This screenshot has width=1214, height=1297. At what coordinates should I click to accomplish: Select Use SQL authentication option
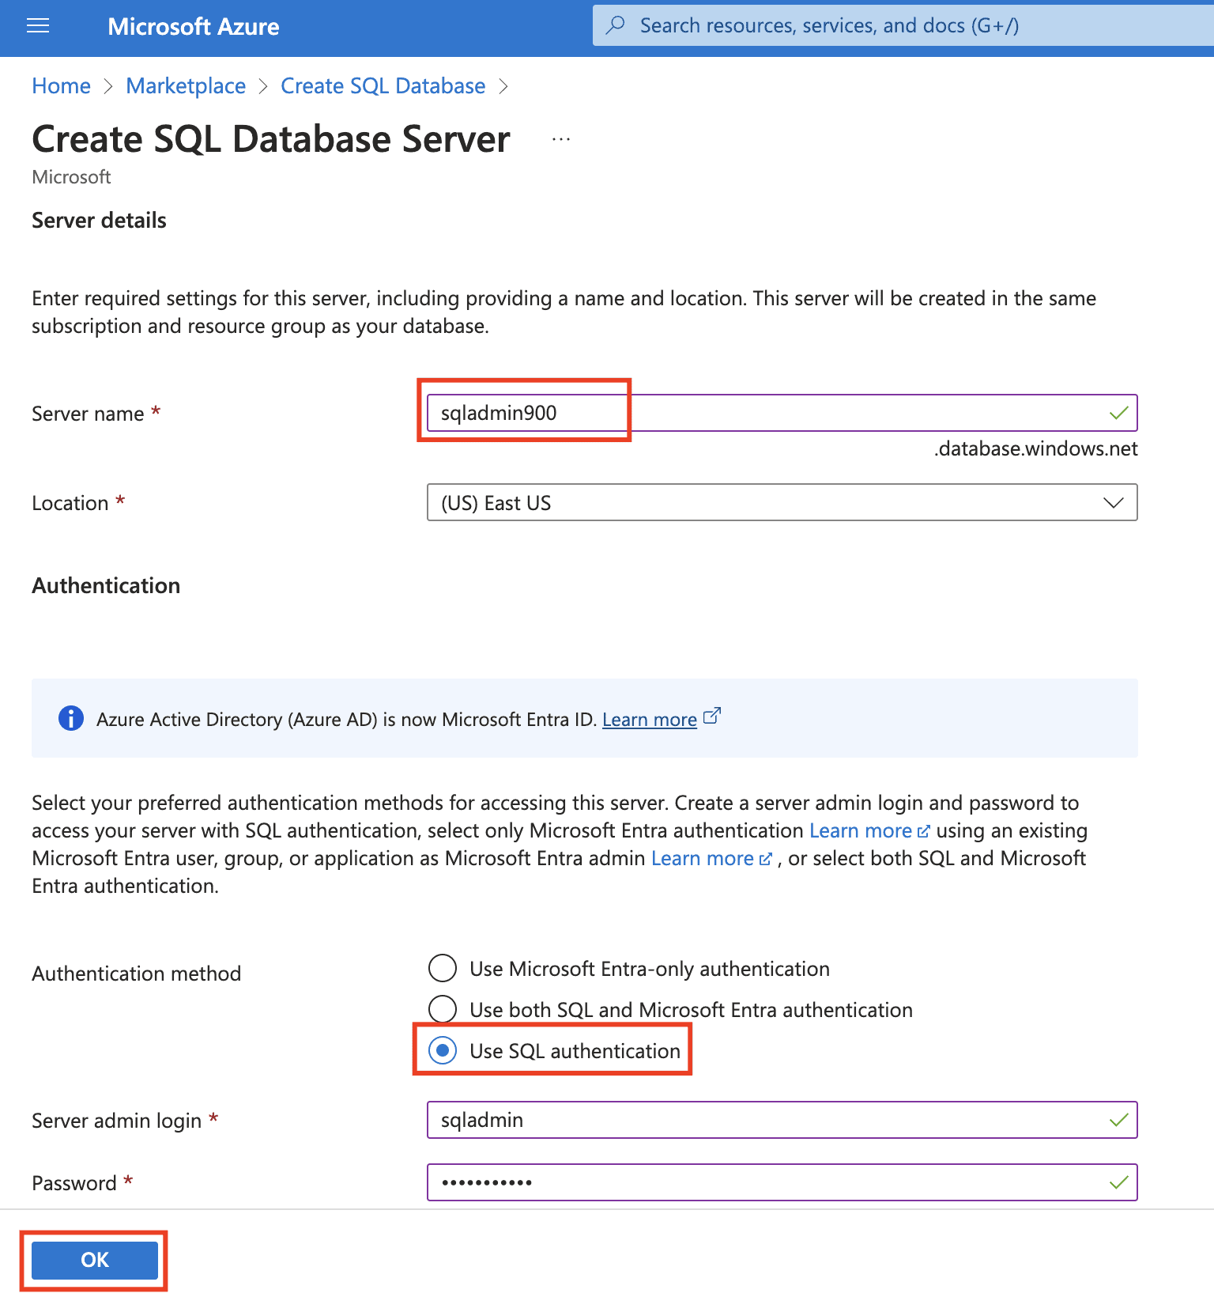(x=443, y=1050)
